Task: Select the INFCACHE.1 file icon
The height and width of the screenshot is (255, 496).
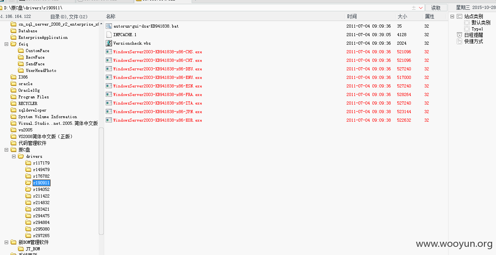Action: tap(109, 35)
